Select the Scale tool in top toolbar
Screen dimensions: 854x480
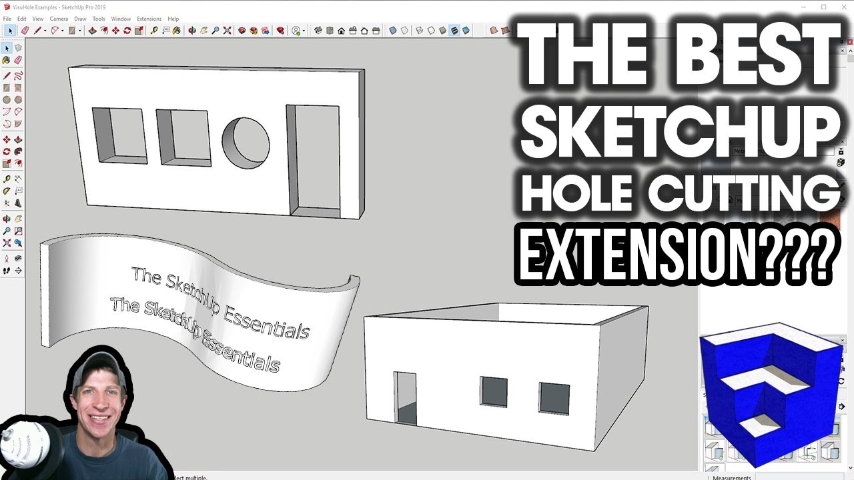pos(139,30)
